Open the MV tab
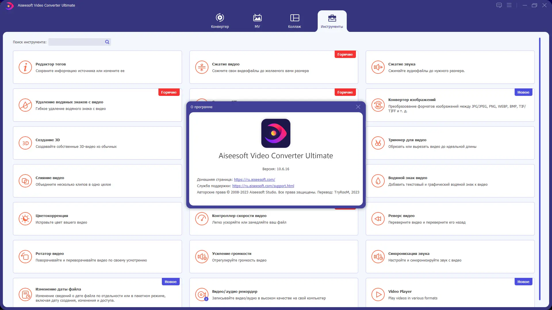 257,21
